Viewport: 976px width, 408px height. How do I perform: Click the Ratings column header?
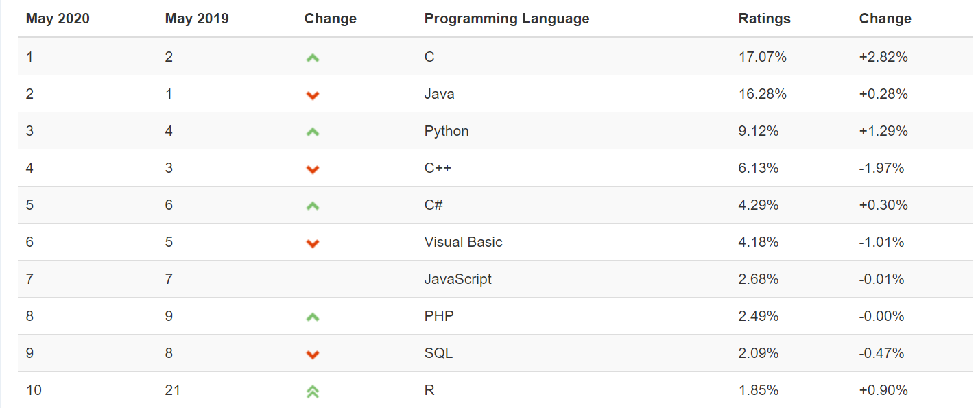pyautogui.click(x=764, y=19)
